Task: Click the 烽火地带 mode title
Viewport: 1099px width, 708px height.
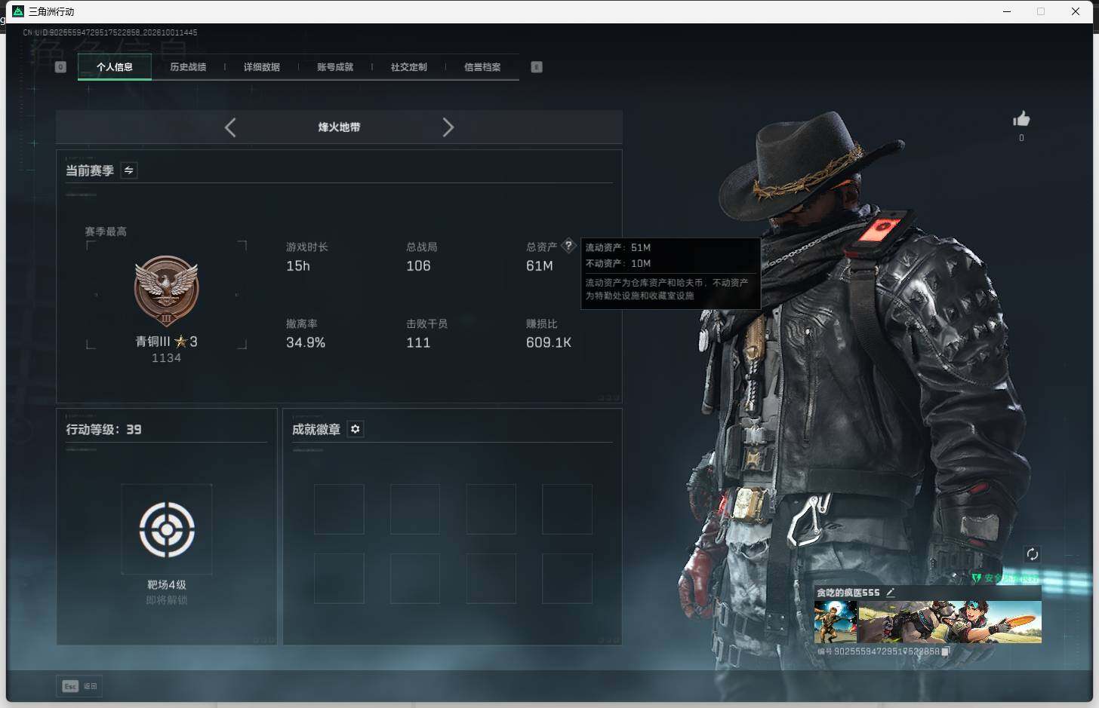Action: (339, 127)
